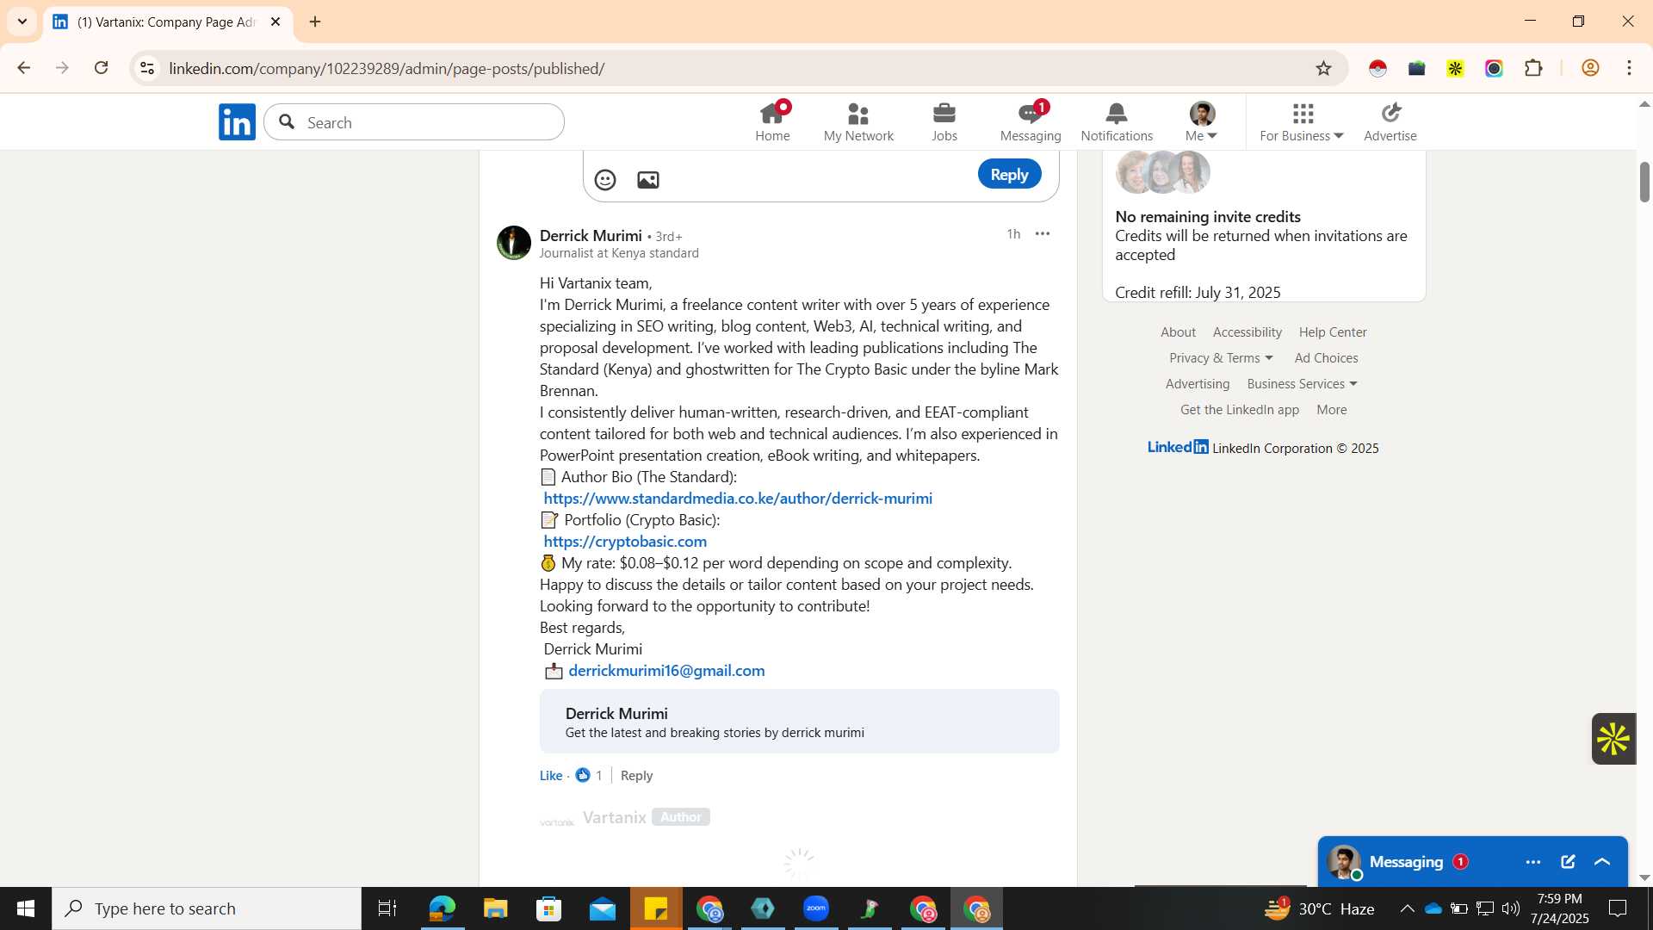Screen dimensions: 1653x930
Task: Open Help Center footer link
Action: pos(1333,332)
